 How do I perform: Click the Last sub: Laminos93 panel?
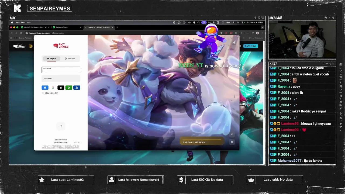(66, 180)
